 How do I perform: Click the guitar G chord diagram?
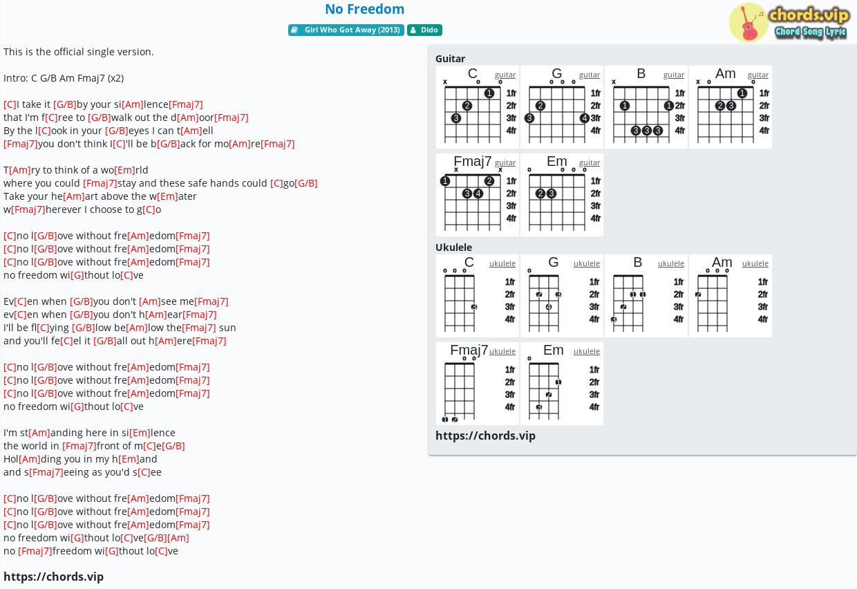pos(562,107)
